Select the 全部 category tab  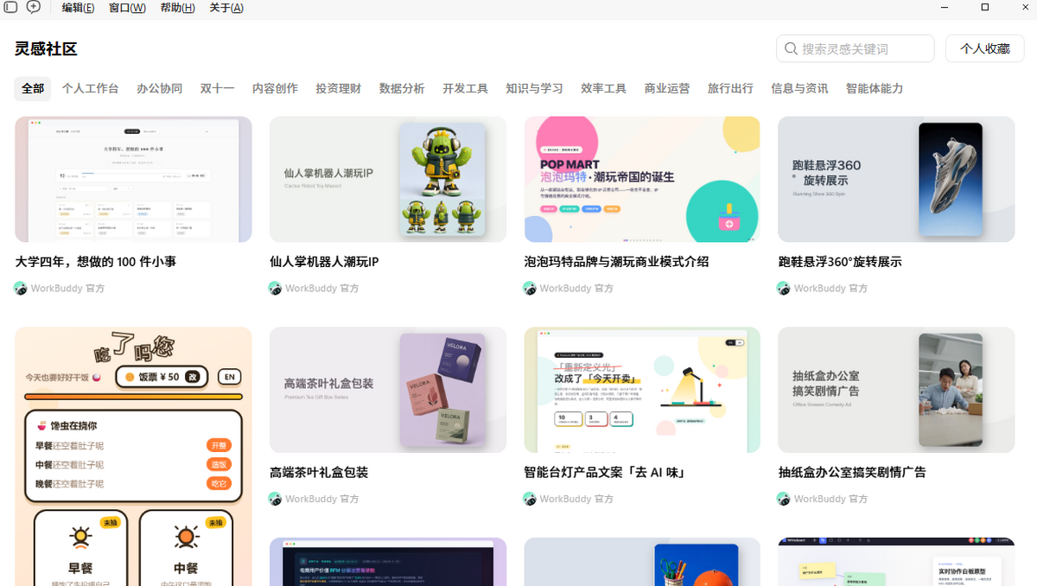[33, 89]
